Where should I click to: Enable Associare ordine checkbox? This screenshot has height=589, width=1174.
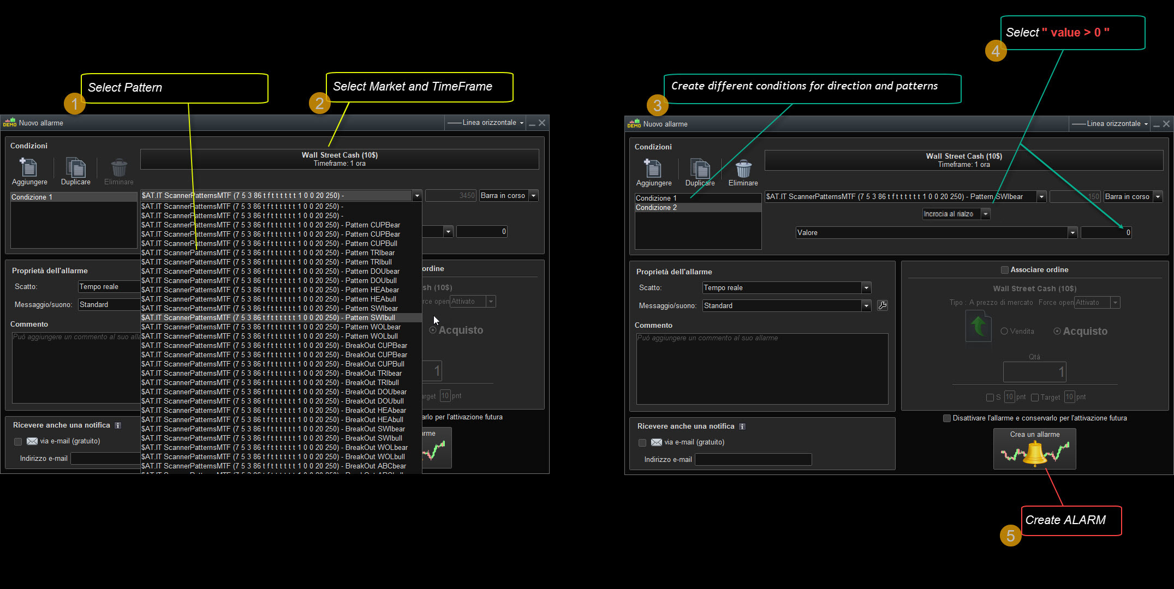(1004, 270)
